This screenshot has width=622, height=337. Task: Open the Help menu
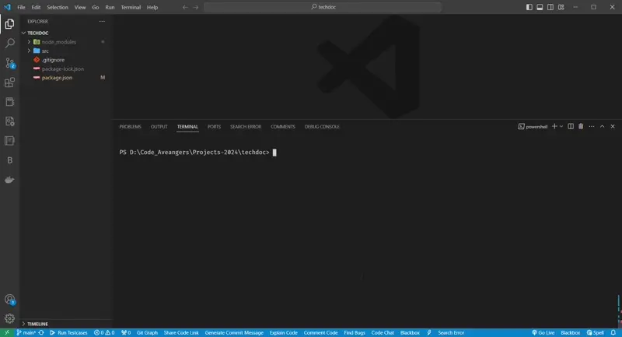(x=152, y=7)
